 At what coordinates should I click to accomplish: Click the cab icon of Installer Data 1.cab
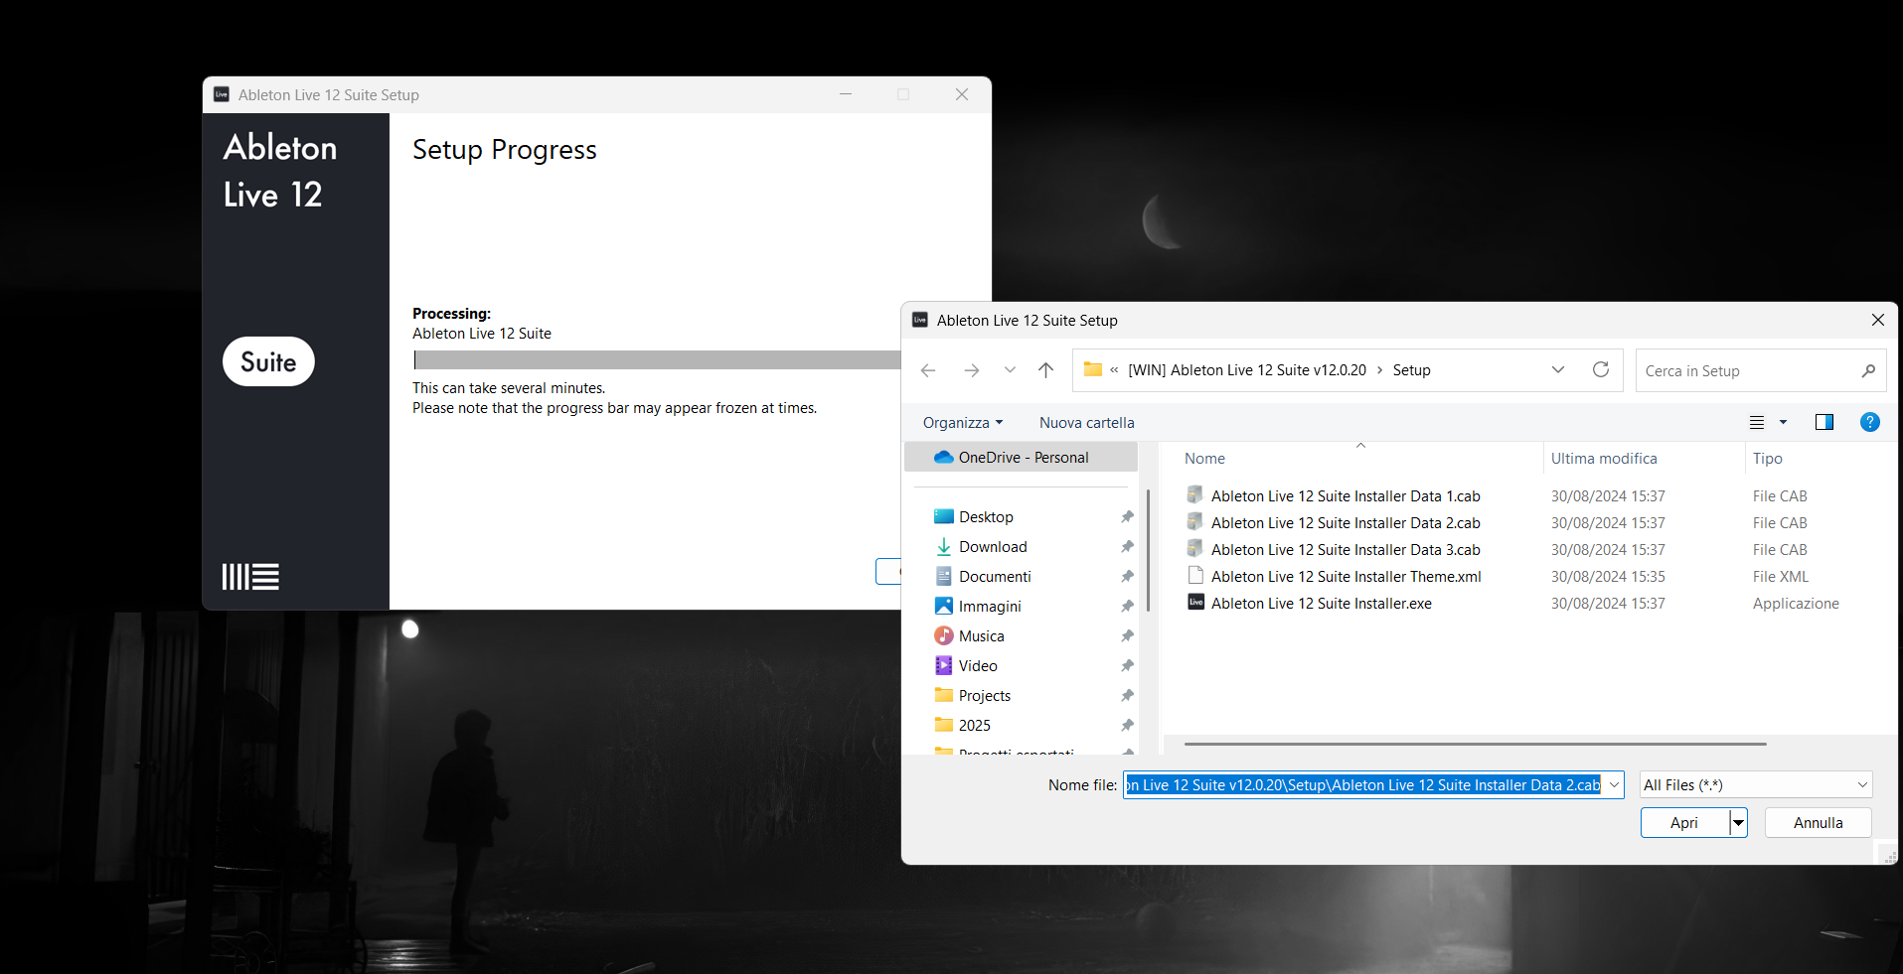[x=1195, y=494]
